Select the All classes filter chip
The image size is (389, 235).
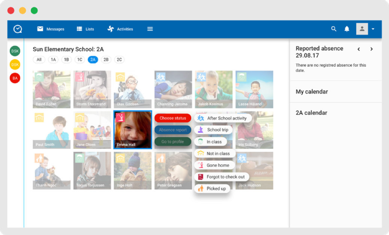(x=39, y=60)
